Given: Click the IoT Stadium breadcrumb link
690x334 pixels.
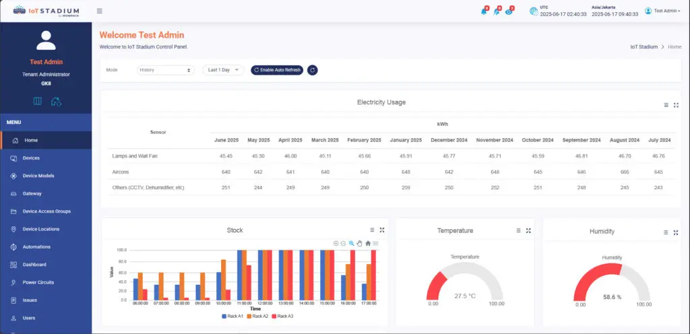Looking at the screenshot, I should click(x=644, y=47).
